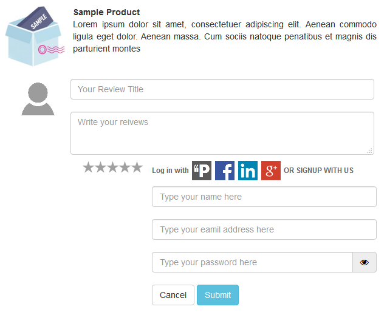Log in with Google Plus icon
387x315 pixels.
(x=271, y=171)
